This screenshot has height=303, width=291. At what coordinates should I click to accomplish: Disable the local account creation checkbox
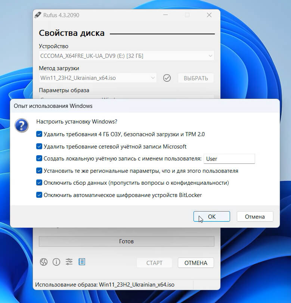[39, 159]
